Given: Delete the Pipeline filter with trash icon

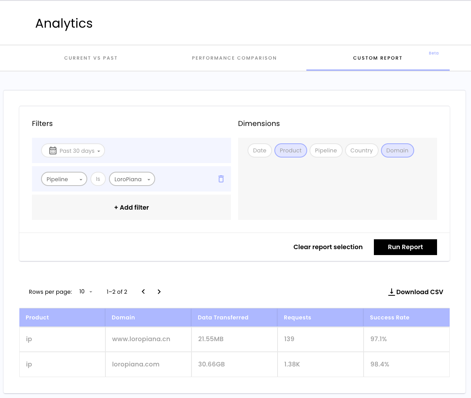Looking at the screenshot, I should [x=221, y=179].
